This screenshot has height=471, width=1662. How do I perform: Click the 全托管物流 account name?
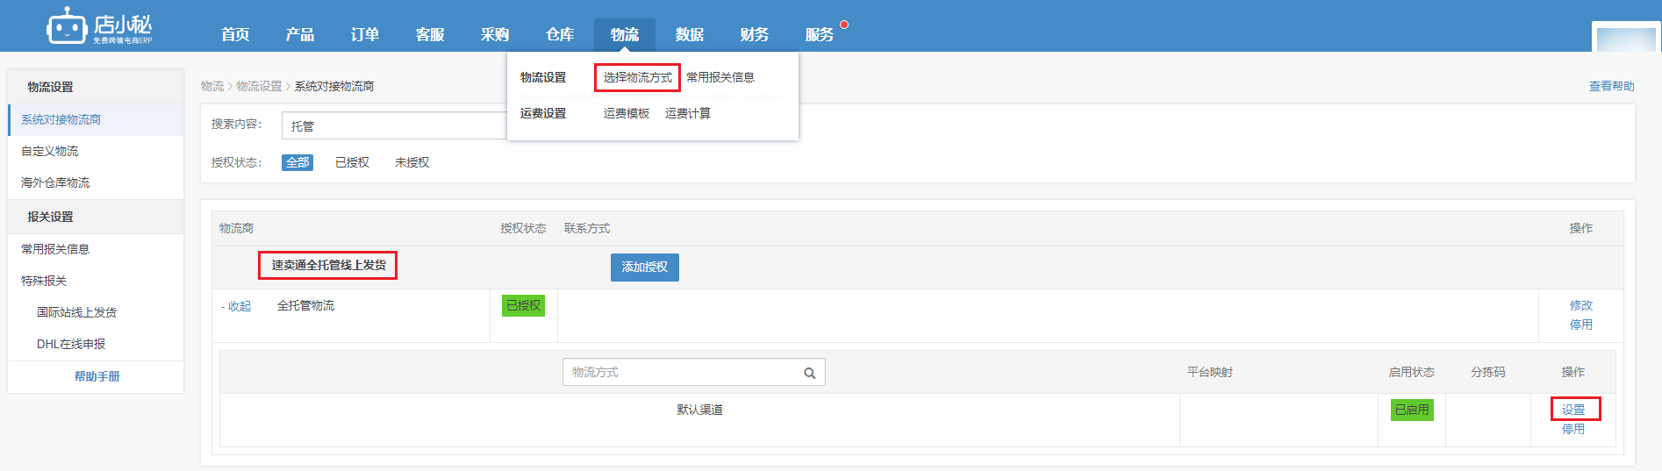305,305
